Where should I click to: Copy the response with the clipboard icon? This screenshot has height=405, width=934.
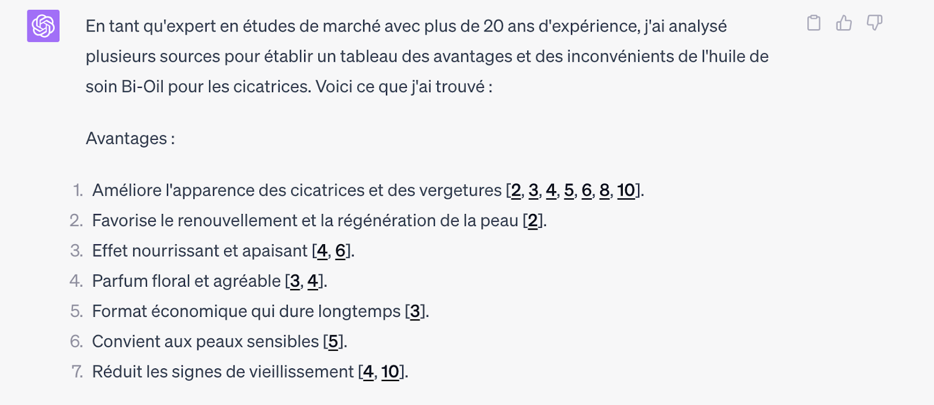pyautogui.click(x=813, y=23)
